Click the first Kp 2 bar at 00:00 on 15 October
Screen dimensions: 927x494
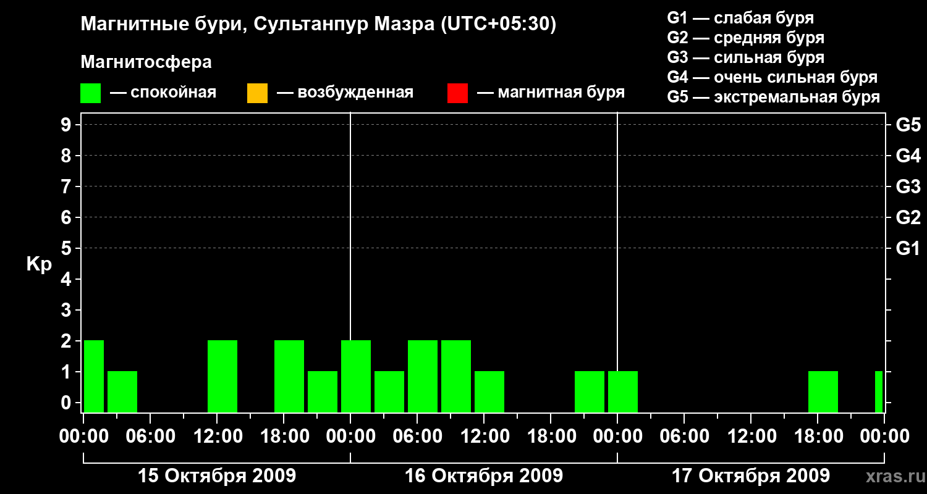pyautogui.click(x=94, y=376)
